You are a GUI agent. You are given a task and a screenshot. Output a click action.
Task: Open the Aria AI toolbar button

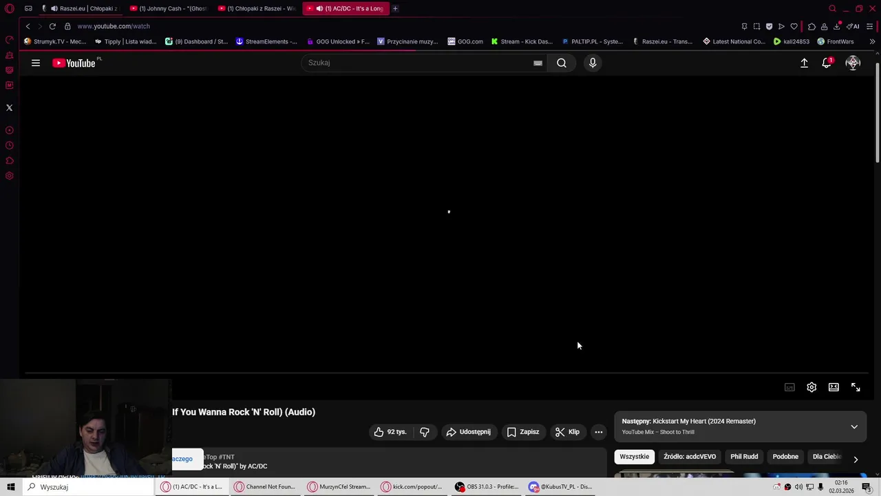[x=853, y=26]
